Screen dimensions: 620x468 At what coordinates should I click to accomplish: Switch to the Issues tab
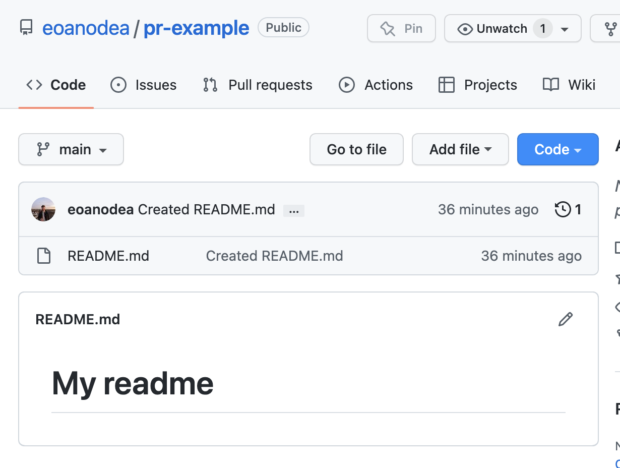click(x=144, y=85)
